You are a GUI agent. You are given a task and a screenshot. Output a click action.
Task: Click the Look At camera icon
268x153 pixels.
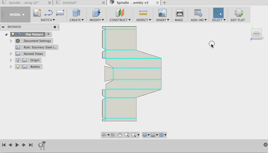[x=113, y=135]
